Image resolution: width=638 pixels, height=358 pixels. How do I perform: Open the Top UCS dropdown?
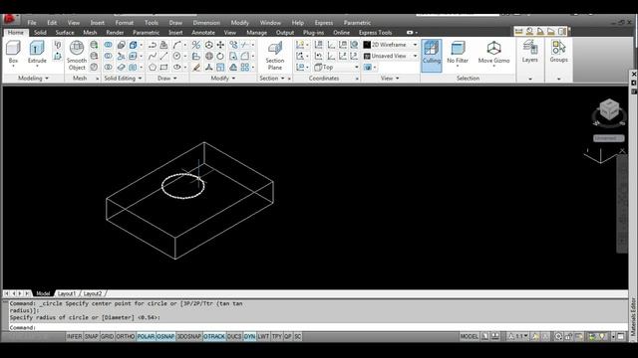click(336, 68)
